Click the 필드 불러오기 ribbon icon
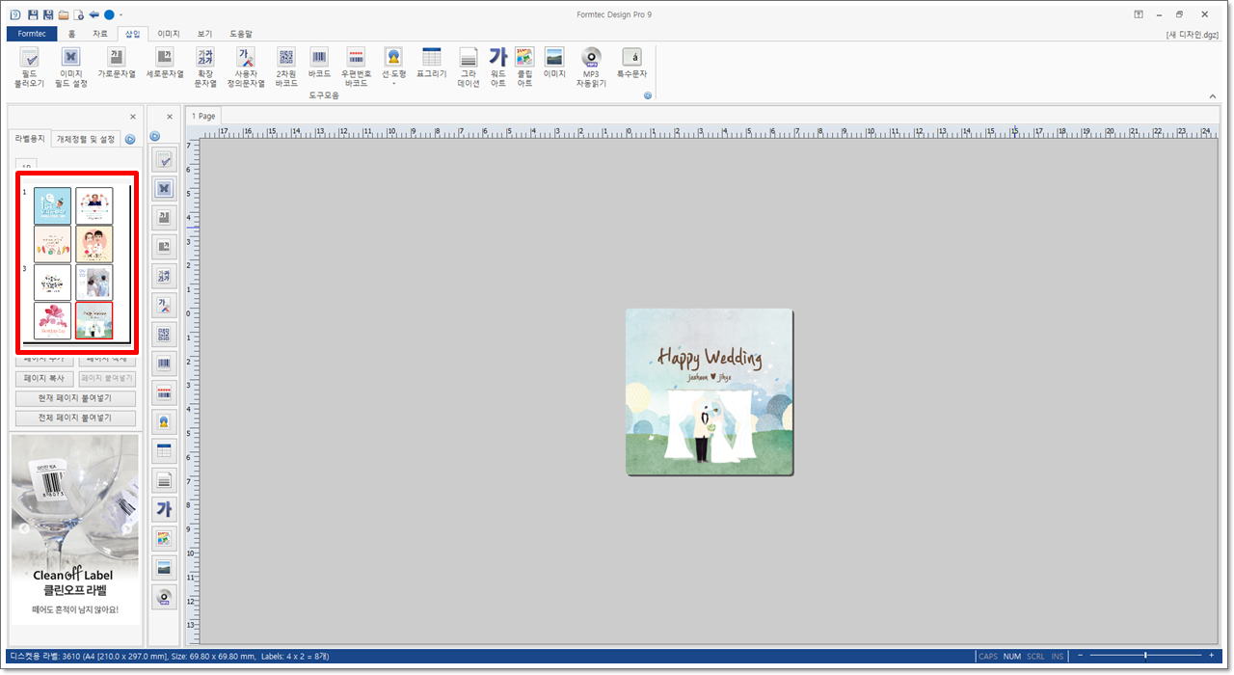 coord(30,67)
